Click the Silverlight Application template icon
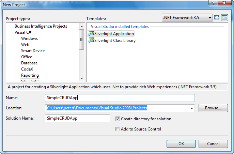Image resolution: width=234 pixels, height=154 pixels. tap(91, 34)
